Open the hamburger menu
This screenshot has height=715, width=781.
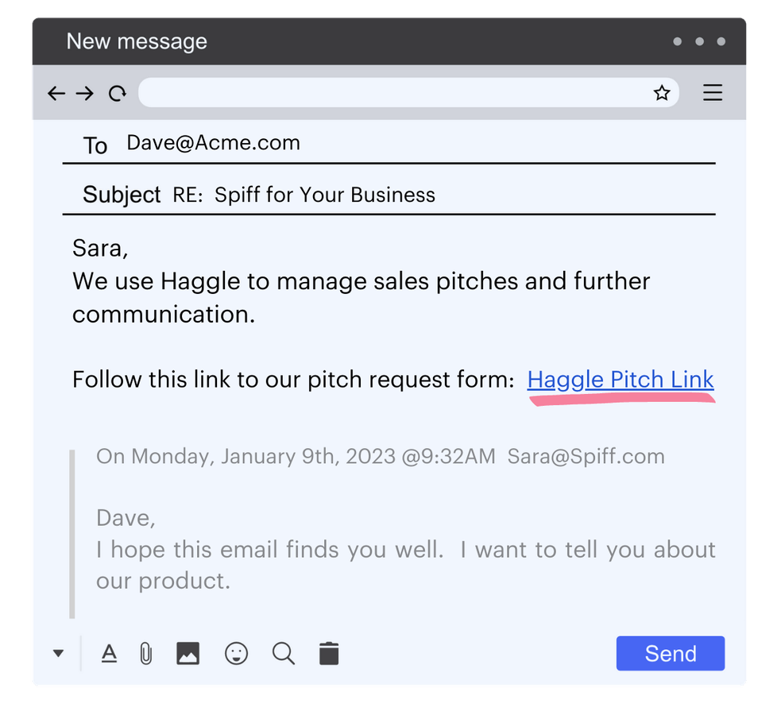(713, 93)
